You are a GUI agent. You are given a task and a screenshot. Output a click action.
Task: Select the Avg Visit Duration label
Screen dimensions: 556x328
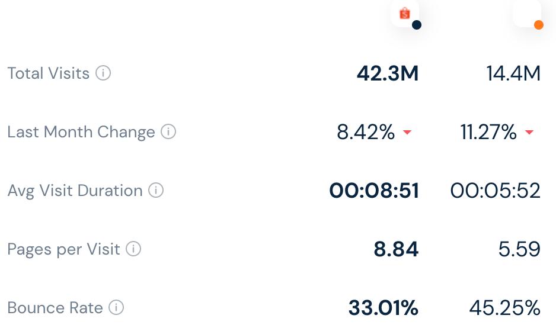(75, 191)
